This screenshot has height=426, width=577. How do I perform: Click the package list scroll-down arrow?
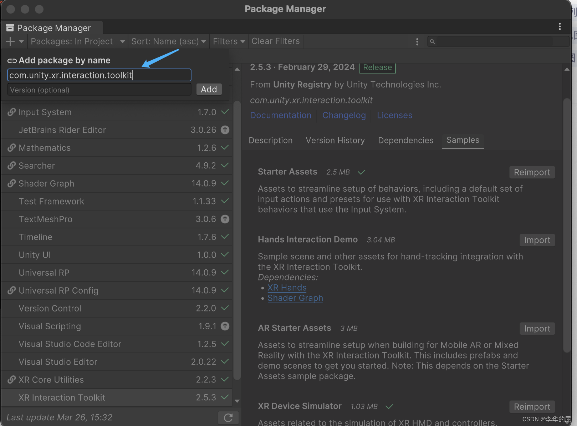237,401
